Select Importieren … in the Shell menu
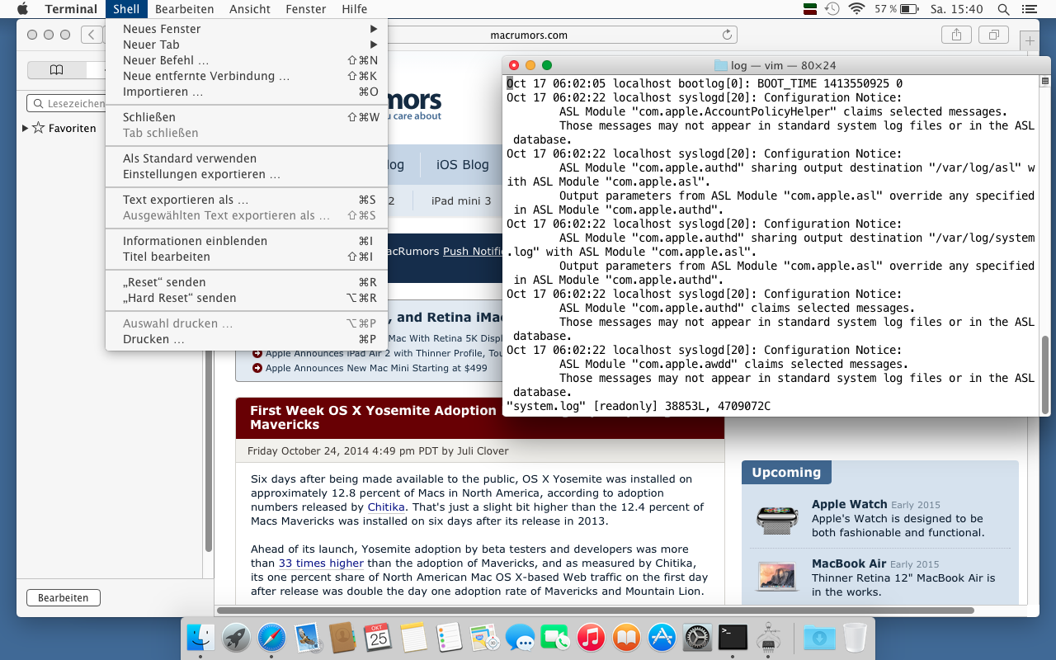The width and height of the screenshot is (1056, 660). [x=247, y=92]
